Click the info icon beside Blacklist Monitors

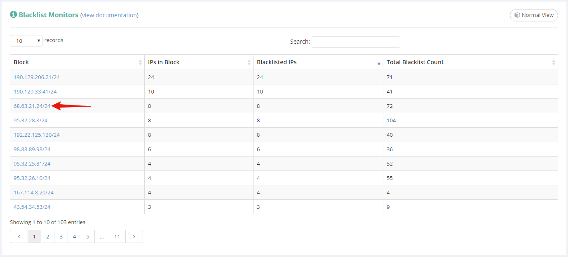click(14, 15)
